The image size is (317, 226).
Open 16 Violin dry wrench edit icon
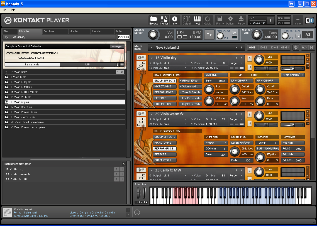pyautogui.click(x=141, y=57)
